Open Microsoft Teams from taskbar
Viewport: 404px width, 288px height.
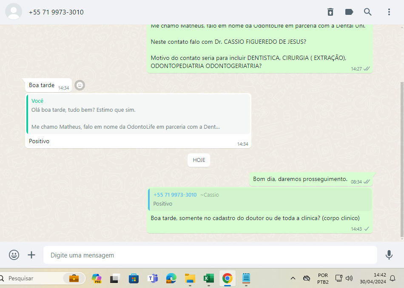coord(153,278)
